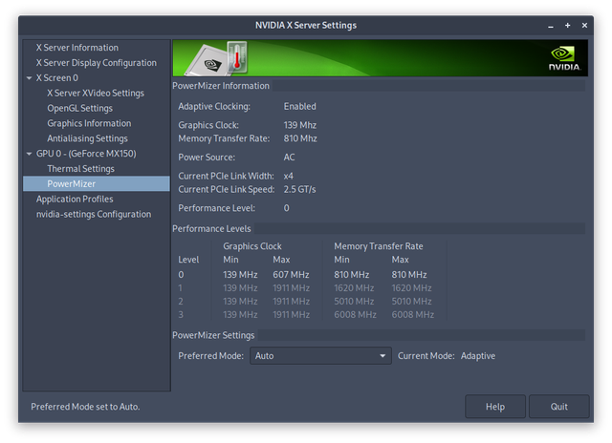The height and width of the screenshot is (443, 612).
Task: Click level 0 max clock '607 MHz'
Action: point(291,275)
